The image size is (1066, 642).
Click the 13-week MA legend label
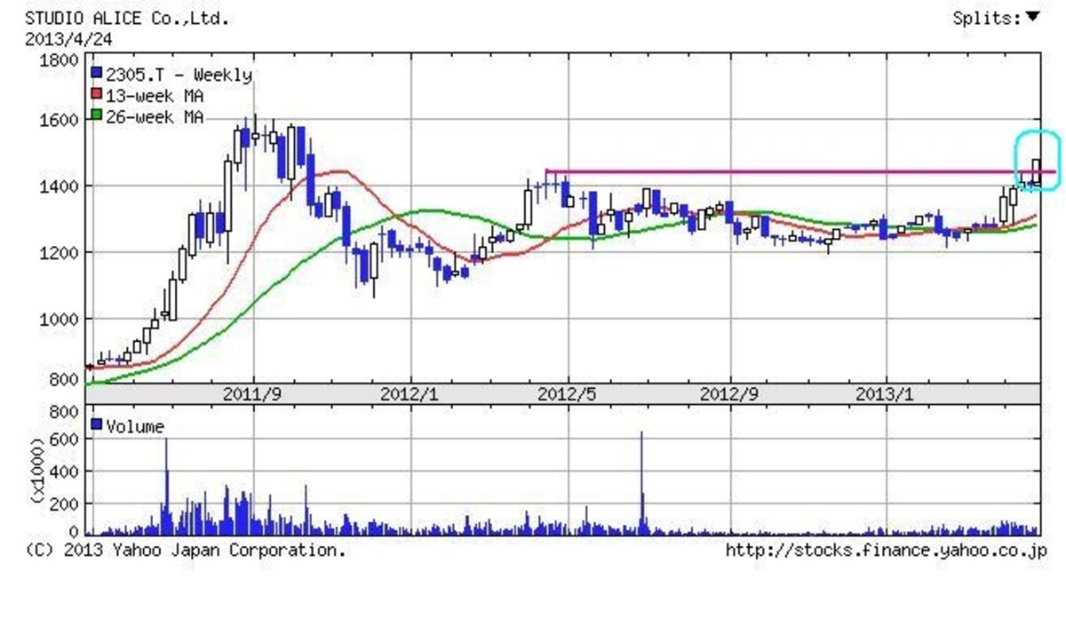tap(155, 97)
